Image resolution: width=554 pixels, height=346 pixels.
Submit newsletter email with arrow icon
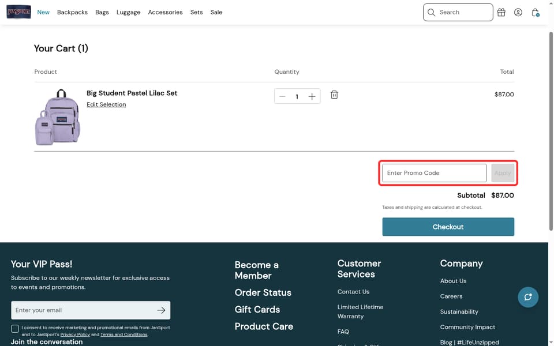(x=161, y=310)
